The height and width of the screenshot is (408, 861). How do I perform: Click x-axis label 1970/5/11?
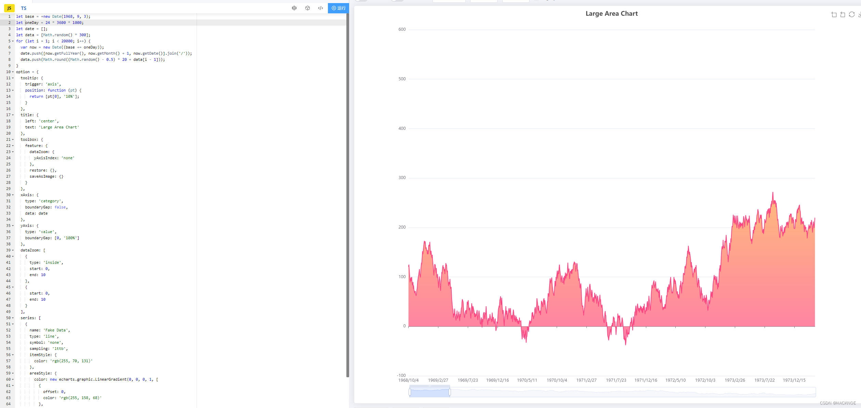tap(527, 380)
